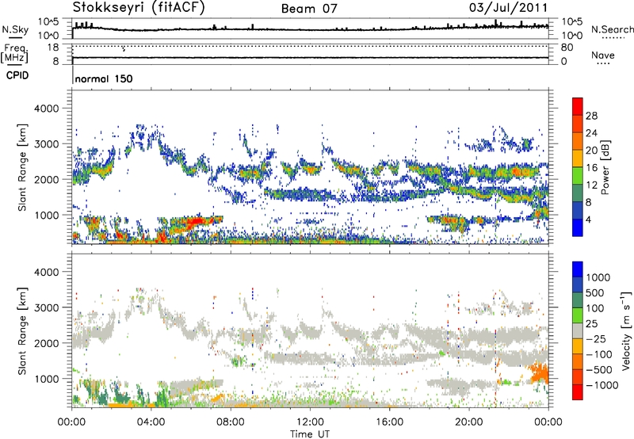Click the '-1000' velocity colorbar tick label
Screen dimensions: 634x439
tap(602, 385)
